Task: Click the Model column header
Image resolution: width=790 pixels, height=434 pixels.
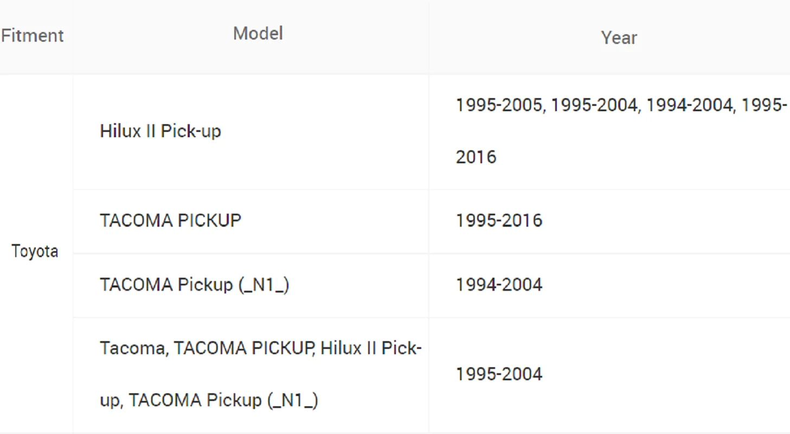Action: tap(258, 34)
